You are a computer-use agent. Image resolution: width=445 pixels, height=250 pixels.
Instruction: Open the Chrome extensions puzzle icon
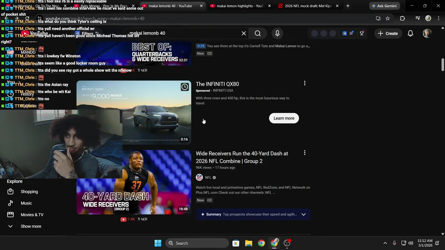(x=402, y=18)
